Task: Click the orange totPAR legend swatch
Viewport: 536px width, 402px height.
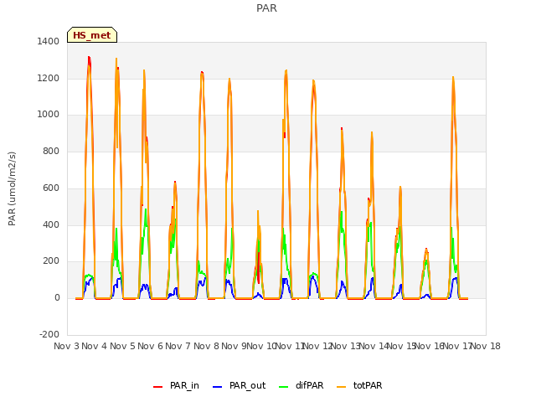Action: click(x=341, y=387)
